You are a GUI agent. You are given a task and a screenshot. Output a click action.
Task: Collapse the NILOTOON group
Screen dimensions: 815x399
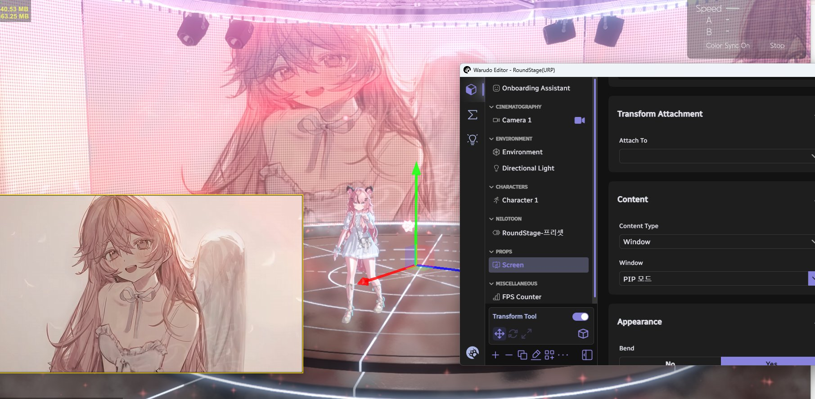(x=491, y=219)
